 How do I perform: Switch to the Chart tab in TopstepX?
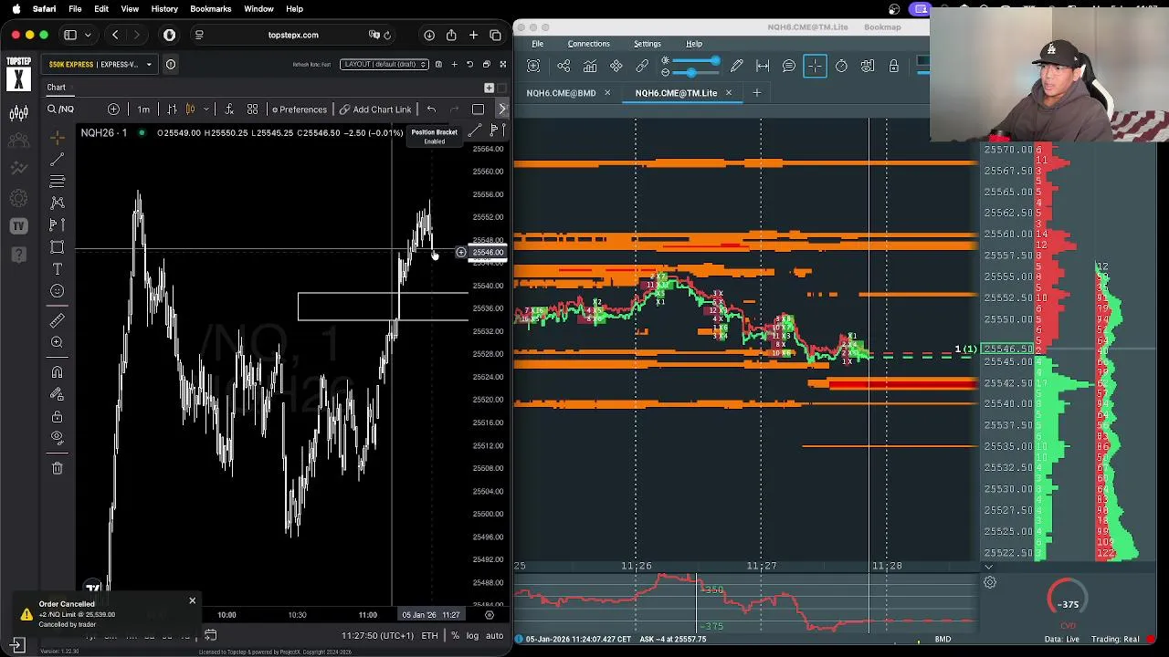point(57,88)
